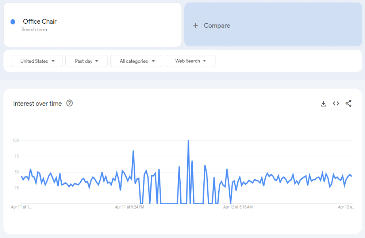
Task: Click the 'Search term' subtitle text
Action: tap(34, 30)
